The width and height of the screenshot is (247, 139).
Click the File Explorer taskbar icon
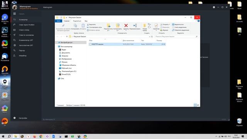[x=16, y=136]
